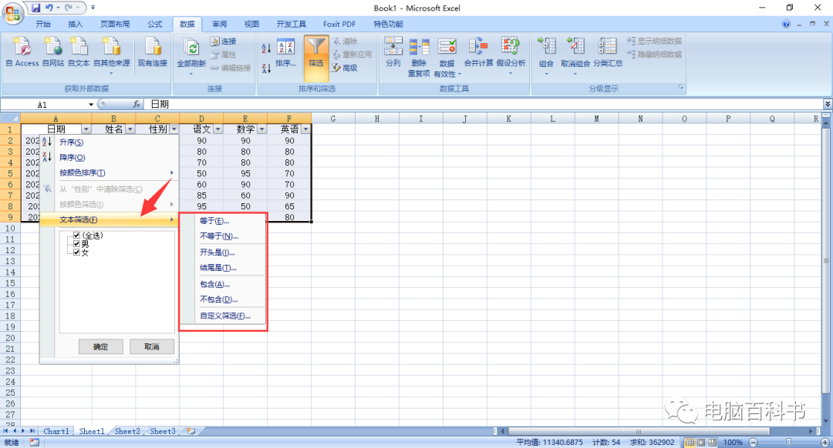Open the Chart1 sheet tab

click(x=56, y=432)
